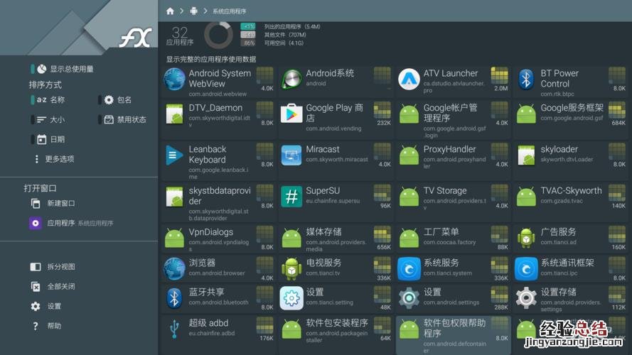Viewport: 632px width, 355px height.
Task: Open BT Power Control Bluetooth icon
Action: [526, 79]
